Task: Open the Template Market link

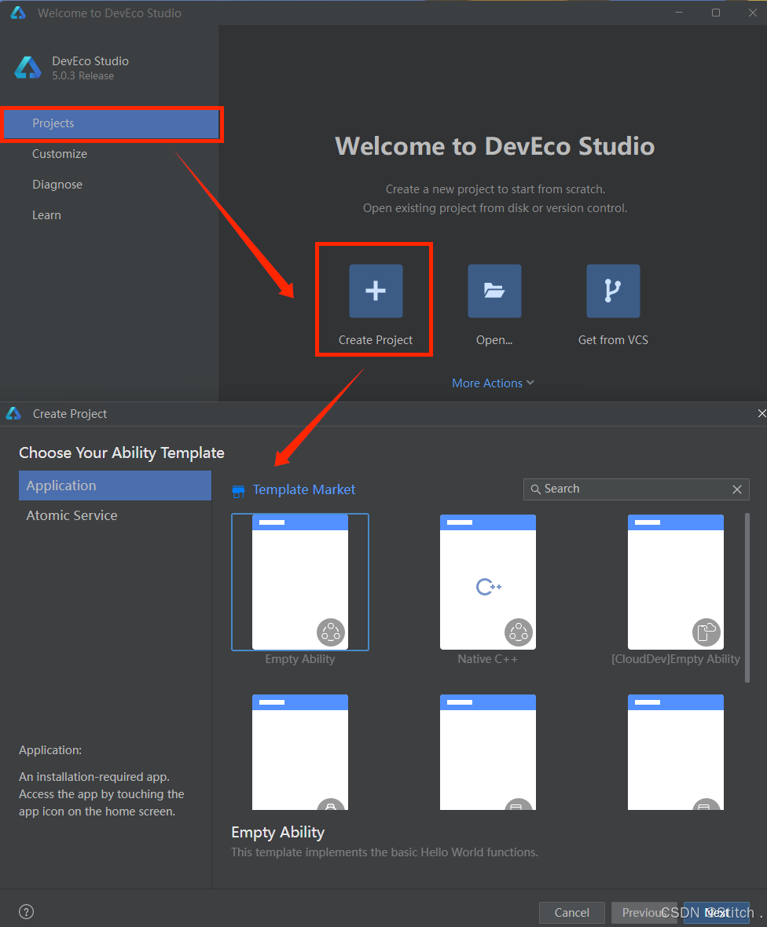Action: pos(304,489)
